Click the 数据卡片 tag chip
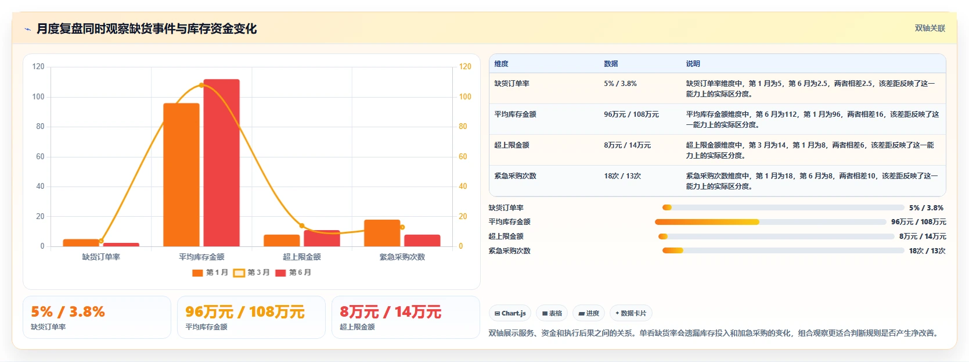 tap(631, 313)
